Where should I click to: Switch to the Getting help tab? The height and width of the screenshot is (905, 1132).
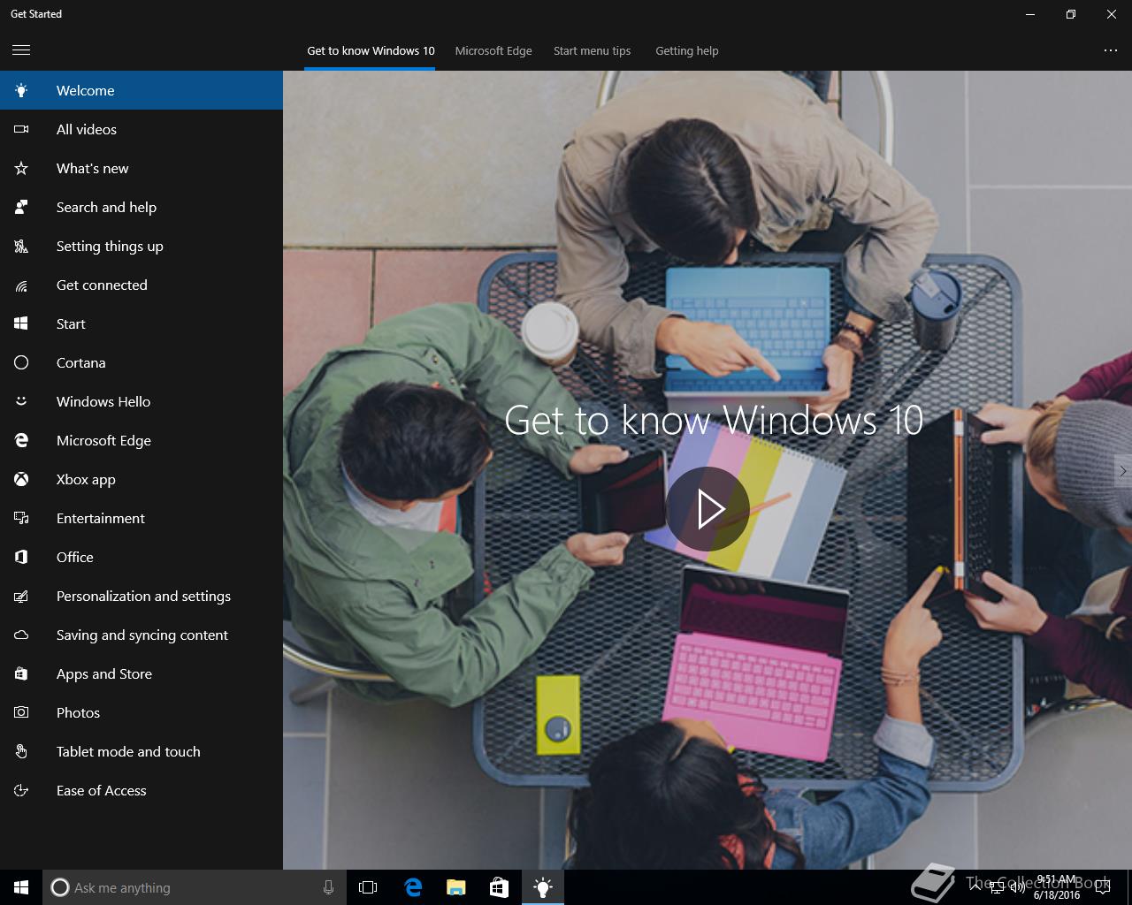[x=686, y=50]
